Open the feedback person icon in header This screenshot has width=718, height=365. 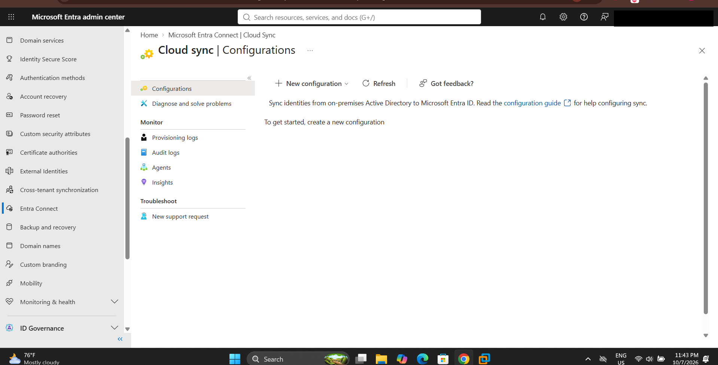click(604, 17)
